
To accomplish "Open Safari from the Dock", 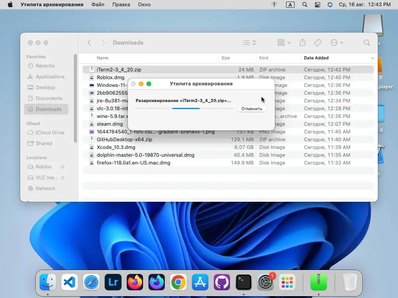I will tap(91, 282).
